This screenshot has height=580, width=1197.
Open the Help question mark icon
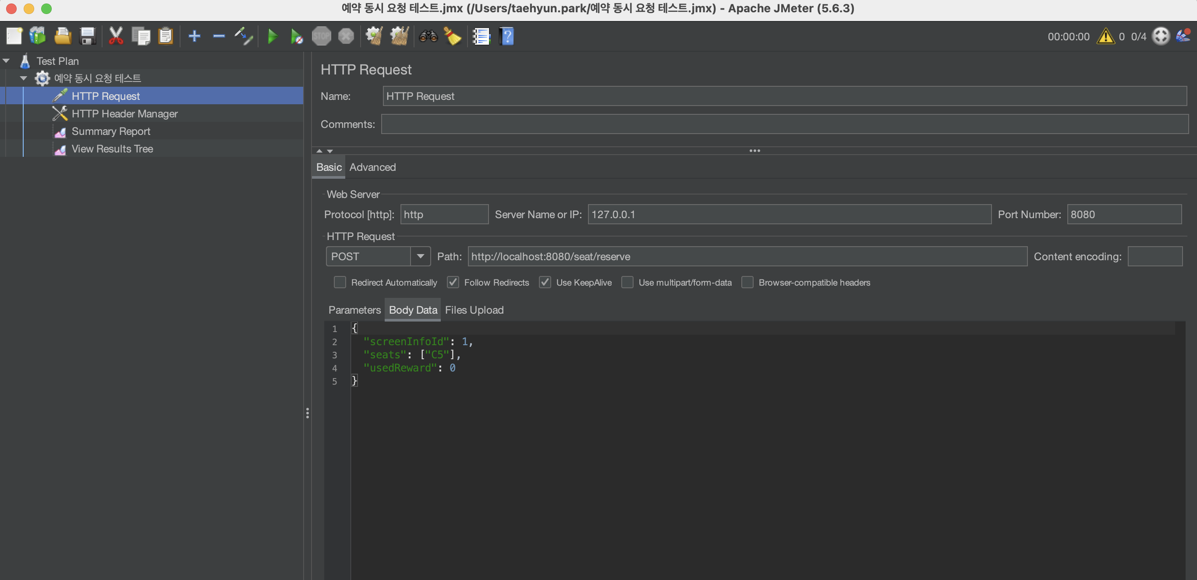click(x=506, y=36)
